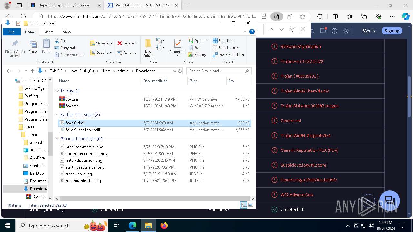Switch to the View ribbon tab
This screenshot has height=232, width=413.
[x=67, y=32]
